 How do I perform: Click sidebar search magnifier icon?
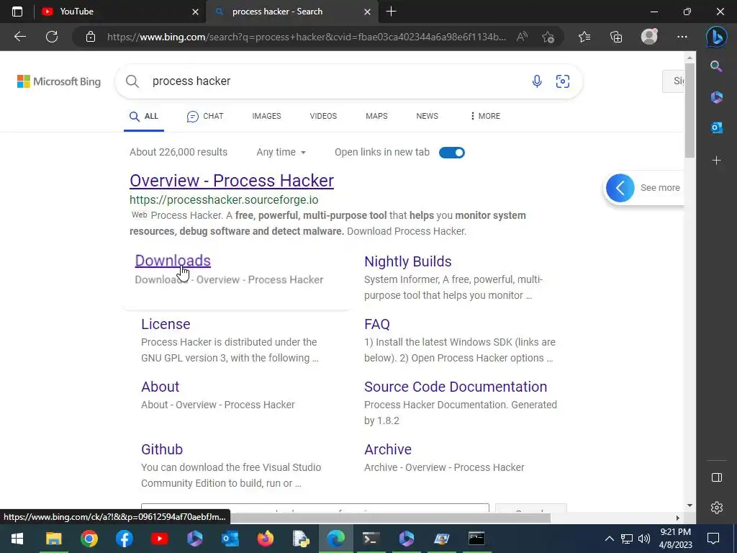coord(716,66)
